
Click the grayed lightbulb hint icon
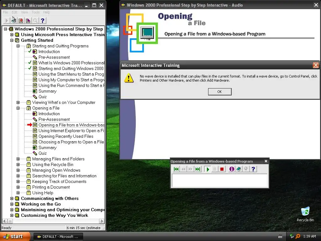[x=246, y=169]
